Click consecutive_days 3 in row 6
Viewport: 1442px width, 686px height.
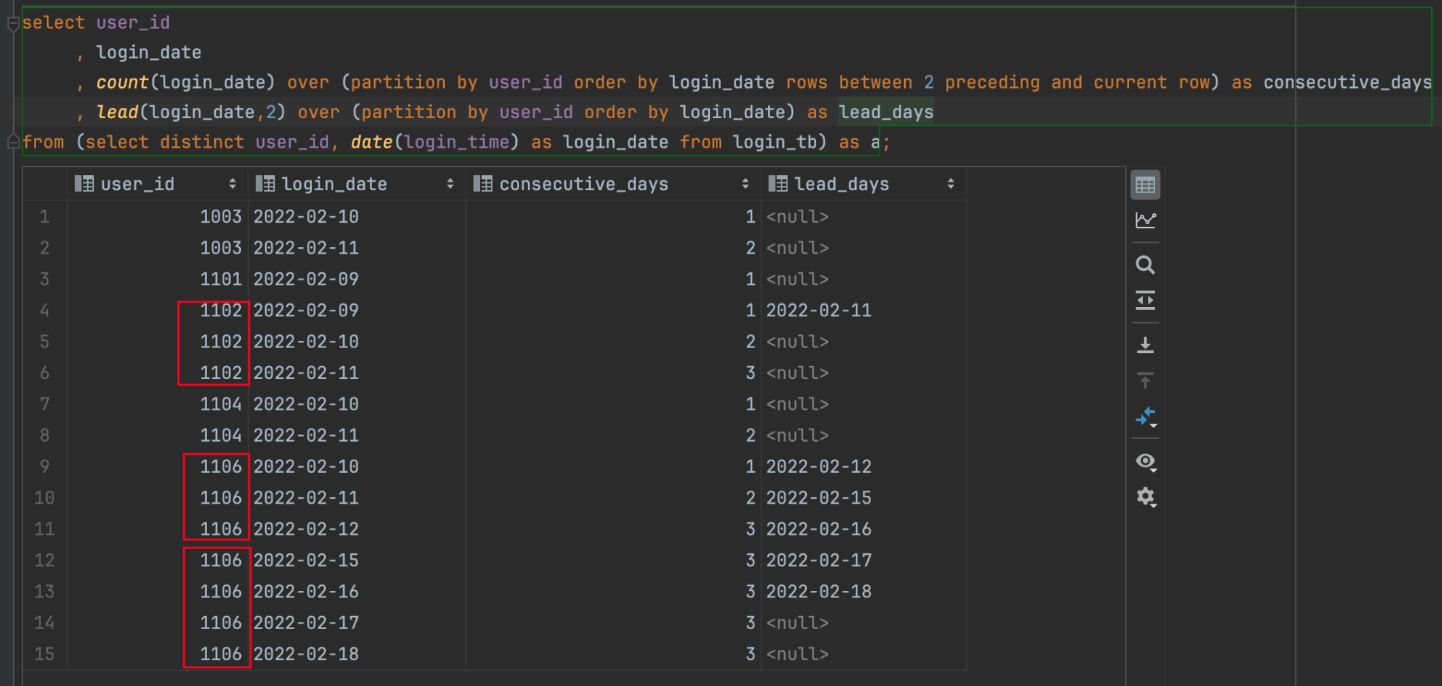tap(751, 373)
